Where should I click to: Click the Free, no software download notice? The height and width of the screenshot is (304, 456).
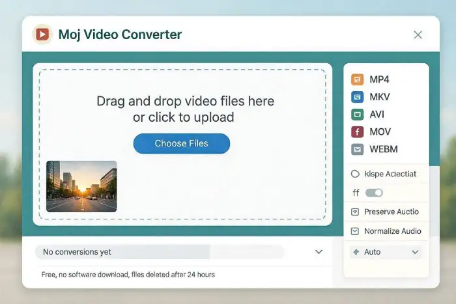point(128,275)
